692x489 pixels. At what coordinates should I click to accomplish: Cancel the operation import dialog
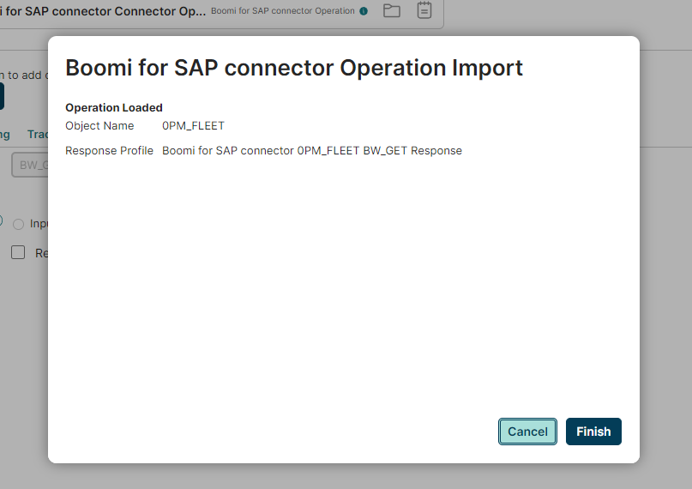527,432
